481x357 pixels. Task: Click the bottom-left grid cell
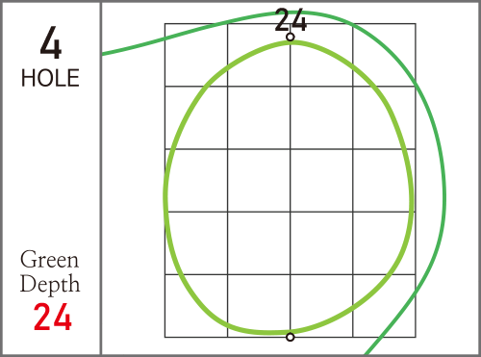[x=196, y=306]
